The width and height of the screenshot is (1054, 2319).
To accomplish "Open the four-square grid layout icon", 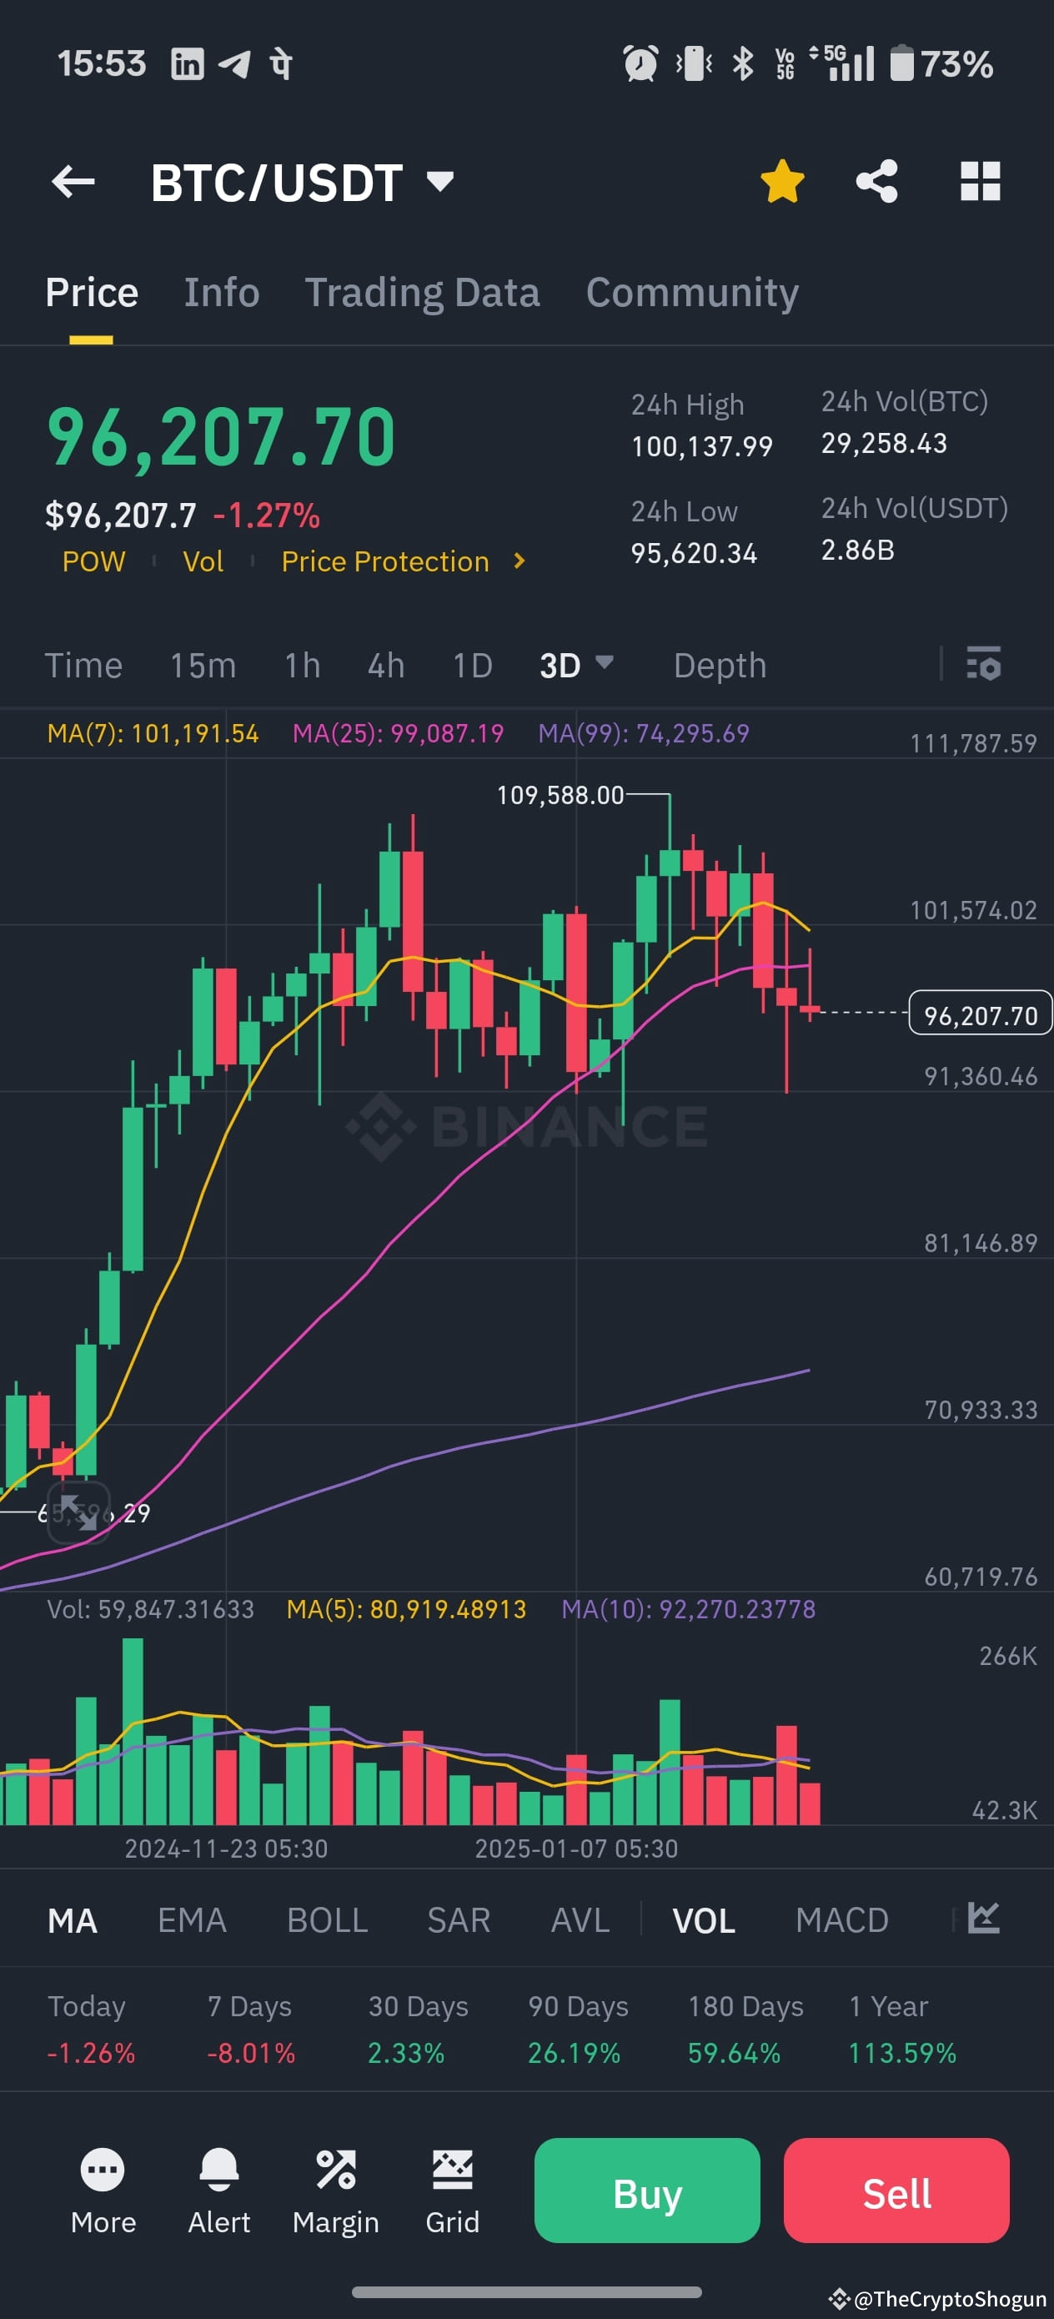I will 980,181.
